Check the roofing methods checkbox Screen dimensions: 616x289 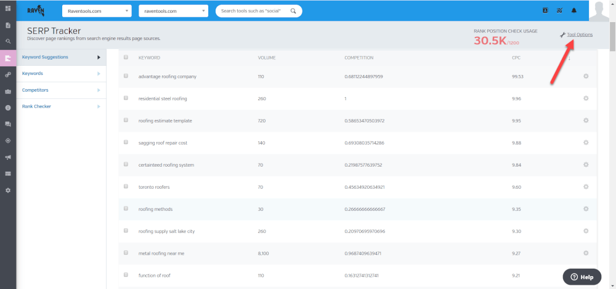[126, 208]
